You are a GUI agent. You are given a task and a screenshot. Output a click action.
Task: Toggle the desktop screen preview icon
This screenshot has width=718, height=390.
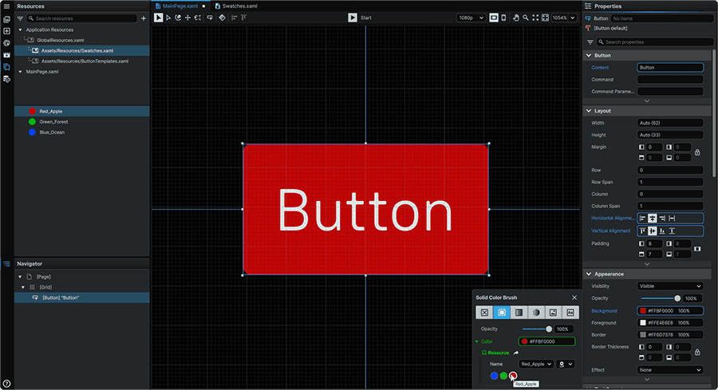(x=494, y=18)
